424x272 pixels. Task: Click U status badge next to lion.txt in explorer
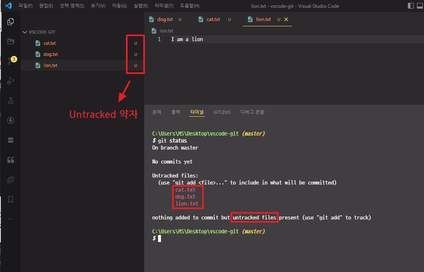pyautogui.click(x=135, y=65)
